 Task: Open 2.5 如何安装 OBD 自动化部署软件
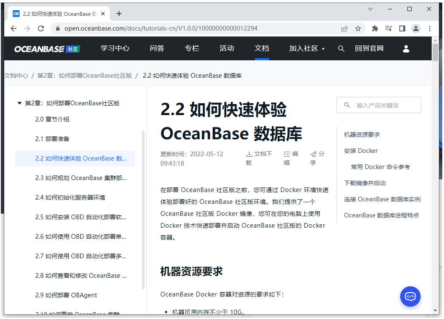pos(81,217)
